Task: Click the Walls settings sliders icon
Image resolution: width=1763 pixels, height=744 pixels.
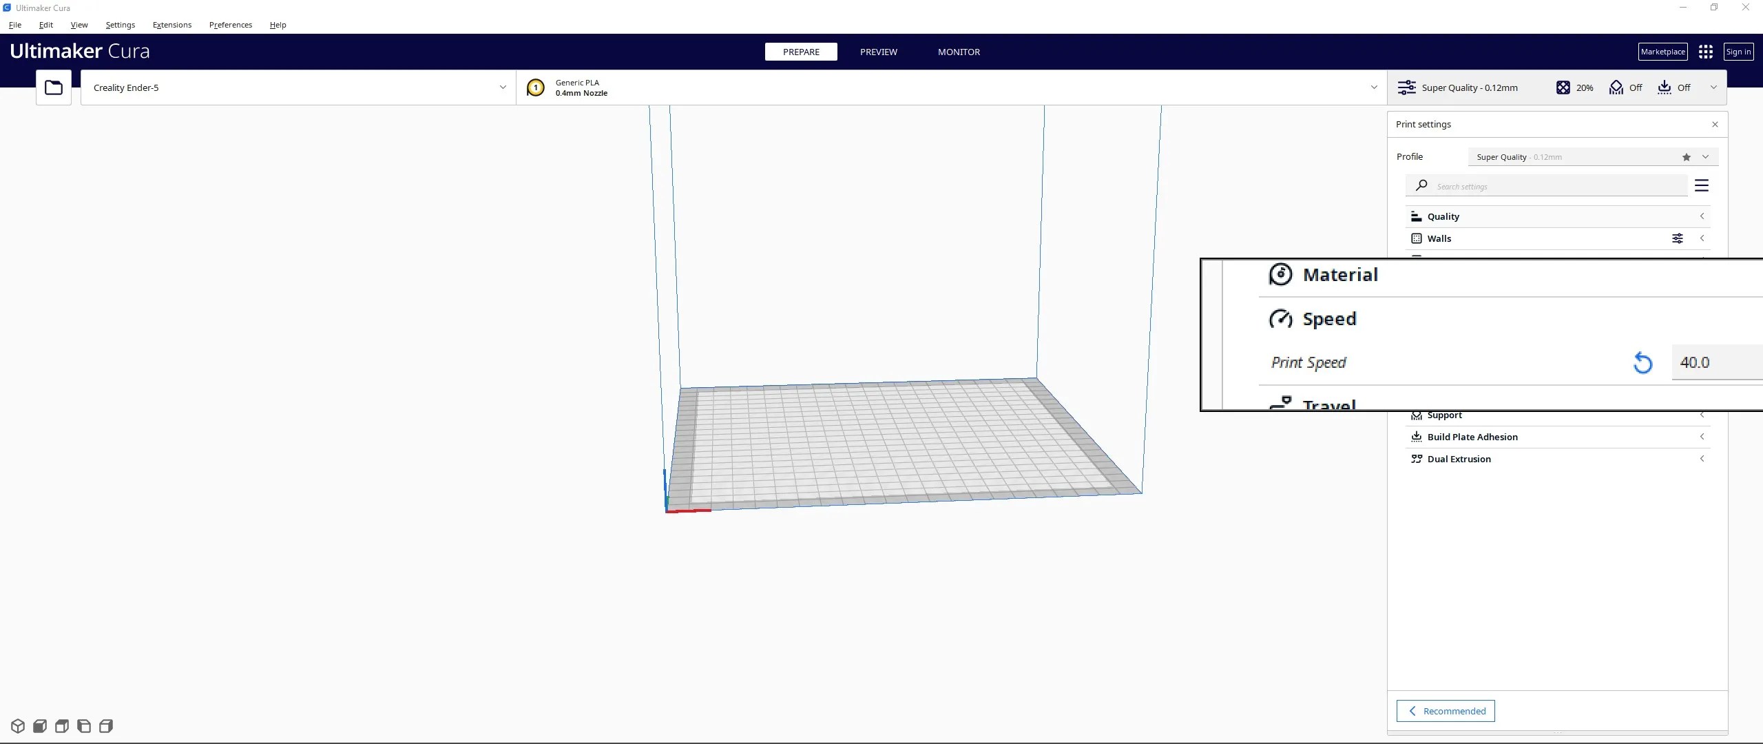Action: 1678,238
